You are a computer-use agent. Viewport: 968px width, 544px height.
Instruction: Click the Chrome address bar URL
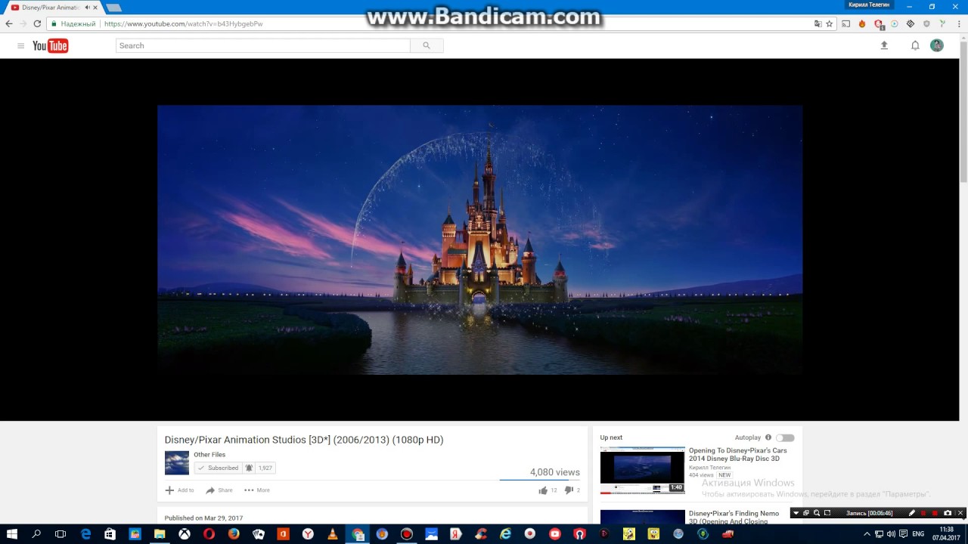point(184,23)
